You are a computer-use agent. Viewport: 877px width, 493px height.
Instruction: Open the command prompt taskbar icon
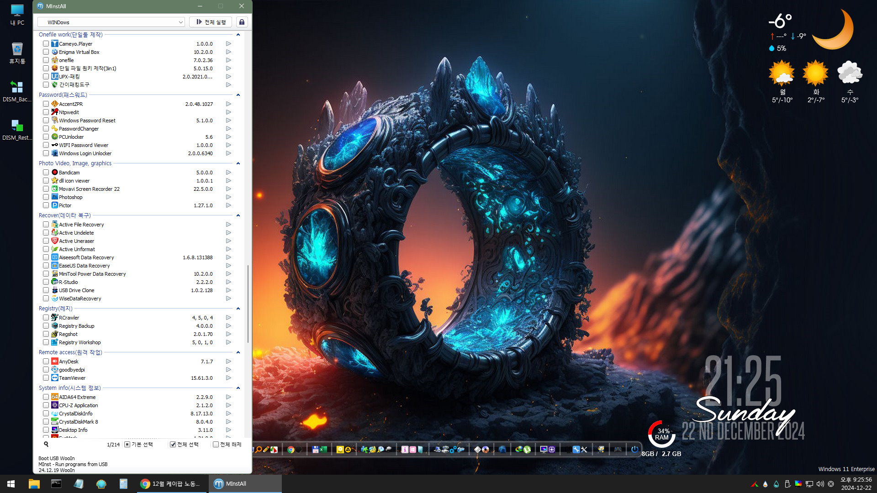pyautogui.click(x=56, y=484)
